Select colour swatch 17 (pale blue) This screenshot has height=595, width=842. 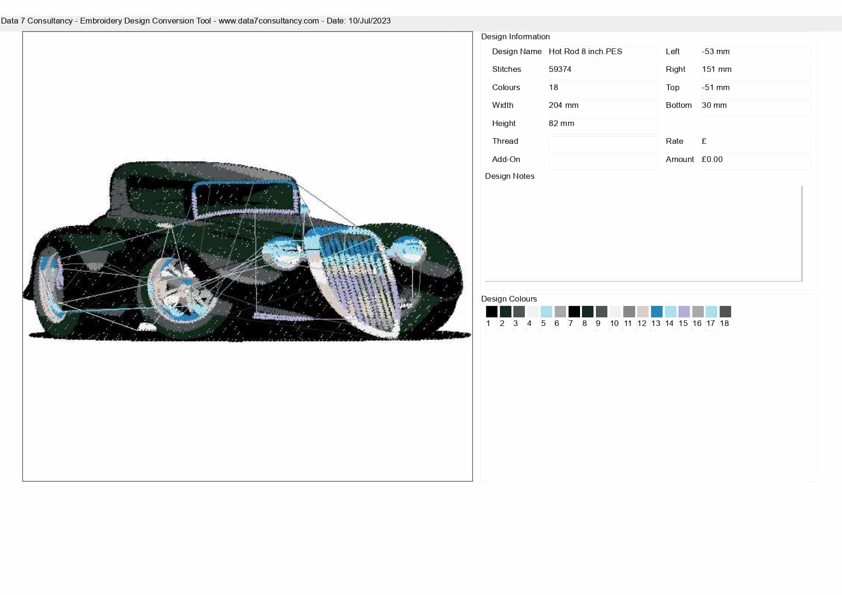coord(712,312)
